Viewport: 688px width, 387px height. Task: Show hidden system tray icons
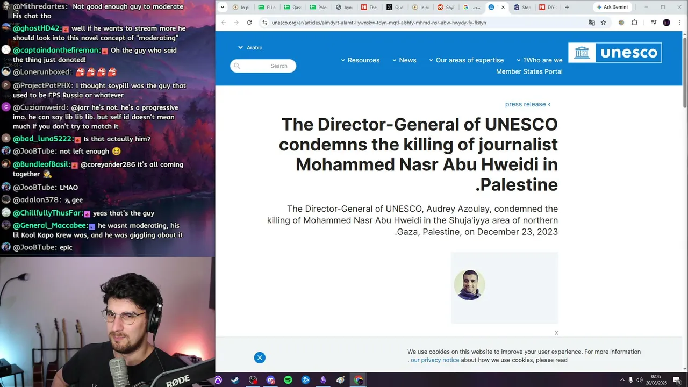click(622, 380)
